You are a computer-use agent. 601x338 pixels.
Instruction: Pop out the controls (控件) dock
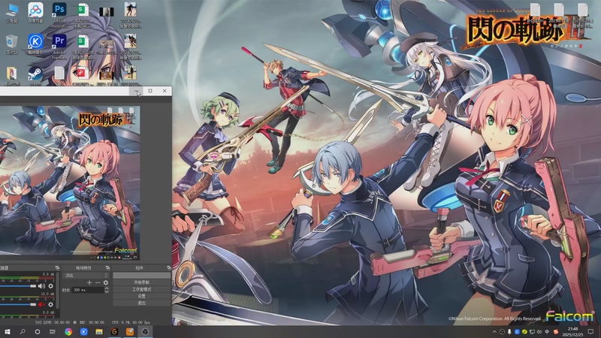pos(168,268)
